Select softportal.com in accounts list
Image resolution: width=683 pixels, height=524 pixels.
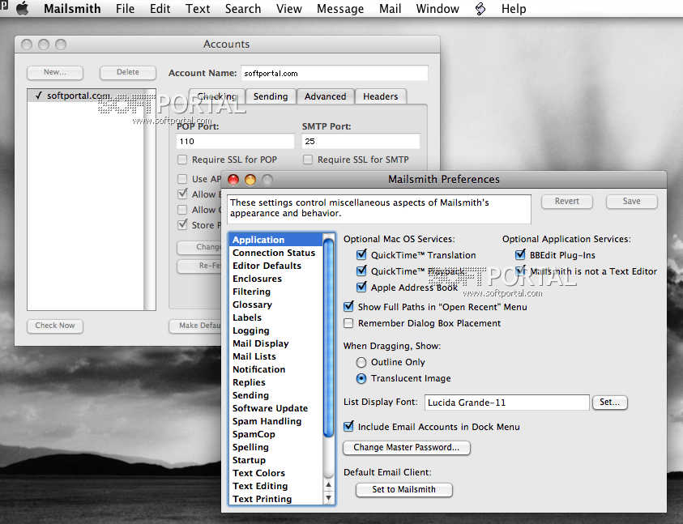(85, 96)
